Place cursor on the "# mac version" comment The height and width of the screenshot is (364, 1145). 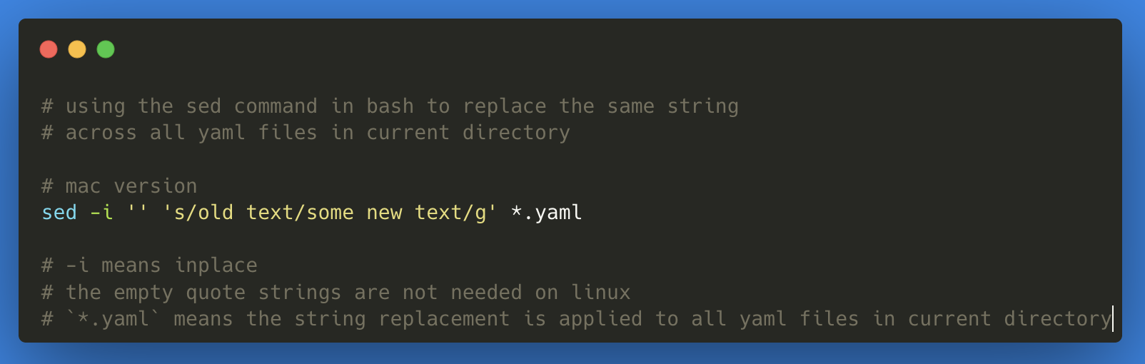coord(119,186)
